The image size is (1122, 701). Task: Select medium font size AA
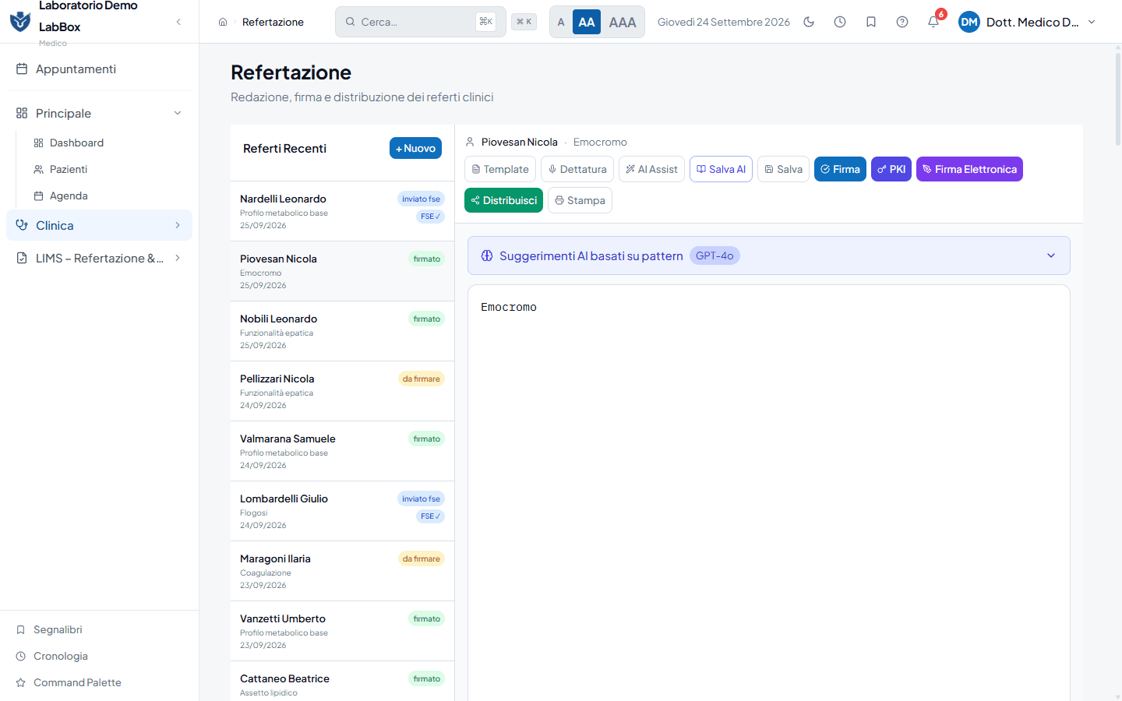tap(587, 22)
